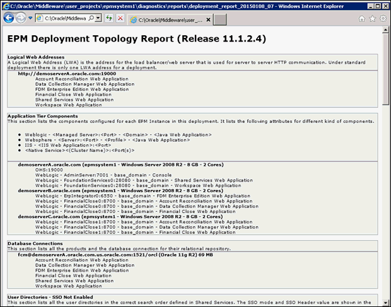Click the demoserverC.oracle.com host line

click(x=120, y=217)
